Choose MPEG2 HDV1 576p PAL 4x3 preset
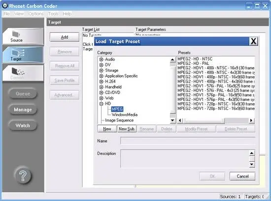This screenshot has width=271, height=201. tap(216, 99)
